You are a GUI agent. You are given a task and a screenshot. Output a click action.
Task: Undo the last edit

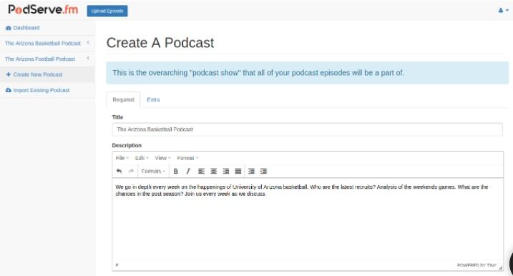(119, 171)
